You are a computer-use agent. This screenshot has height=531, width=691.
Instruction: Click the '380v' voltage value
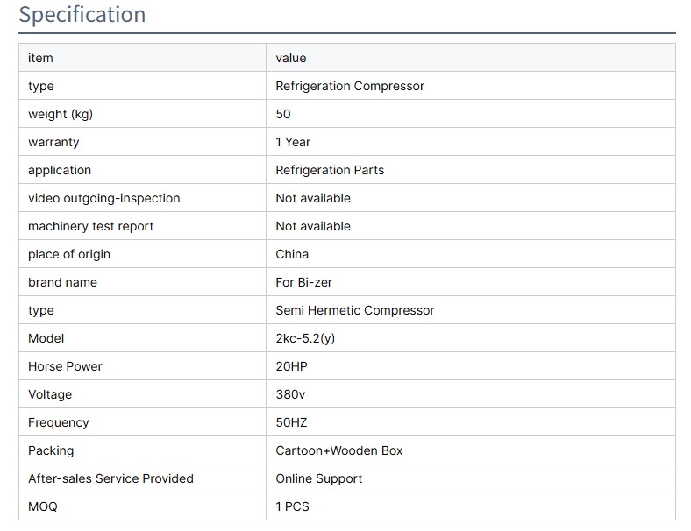pos(291,394)
